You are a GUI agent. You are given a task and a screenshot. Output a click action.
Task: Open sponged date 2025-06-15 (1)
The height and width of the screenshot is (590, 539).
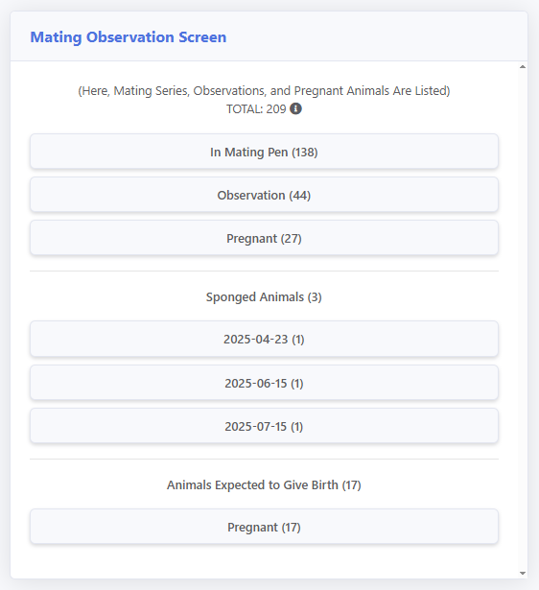[264, 383]
